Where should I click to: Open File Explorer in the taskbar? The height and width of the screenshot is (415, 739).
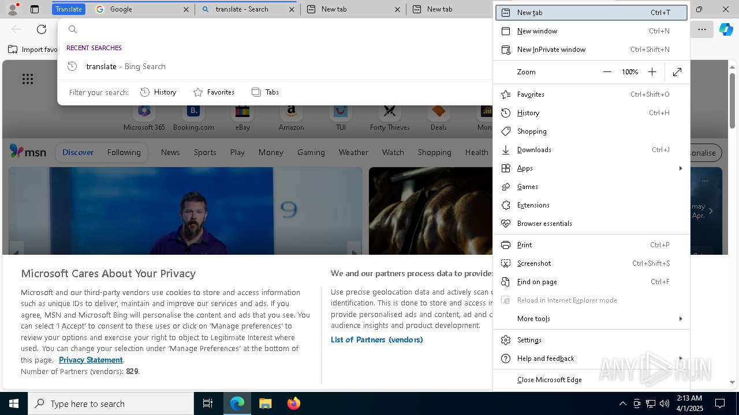coord(266,403)
